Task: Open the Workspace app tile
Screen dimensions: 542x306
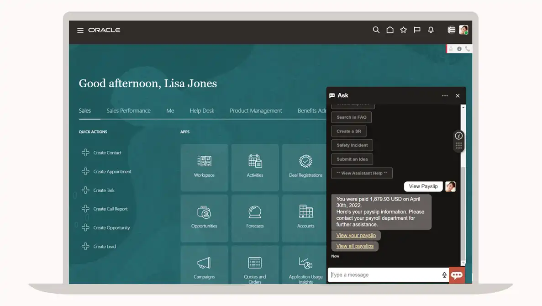Action: tap(204, 167)
